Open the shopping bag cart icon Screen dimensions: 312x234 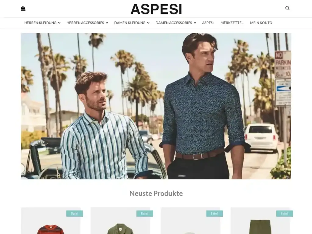click(x=23, y=8)
